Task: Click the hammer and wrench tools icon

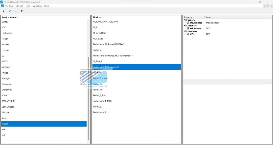Action: [x=22, y=11]
